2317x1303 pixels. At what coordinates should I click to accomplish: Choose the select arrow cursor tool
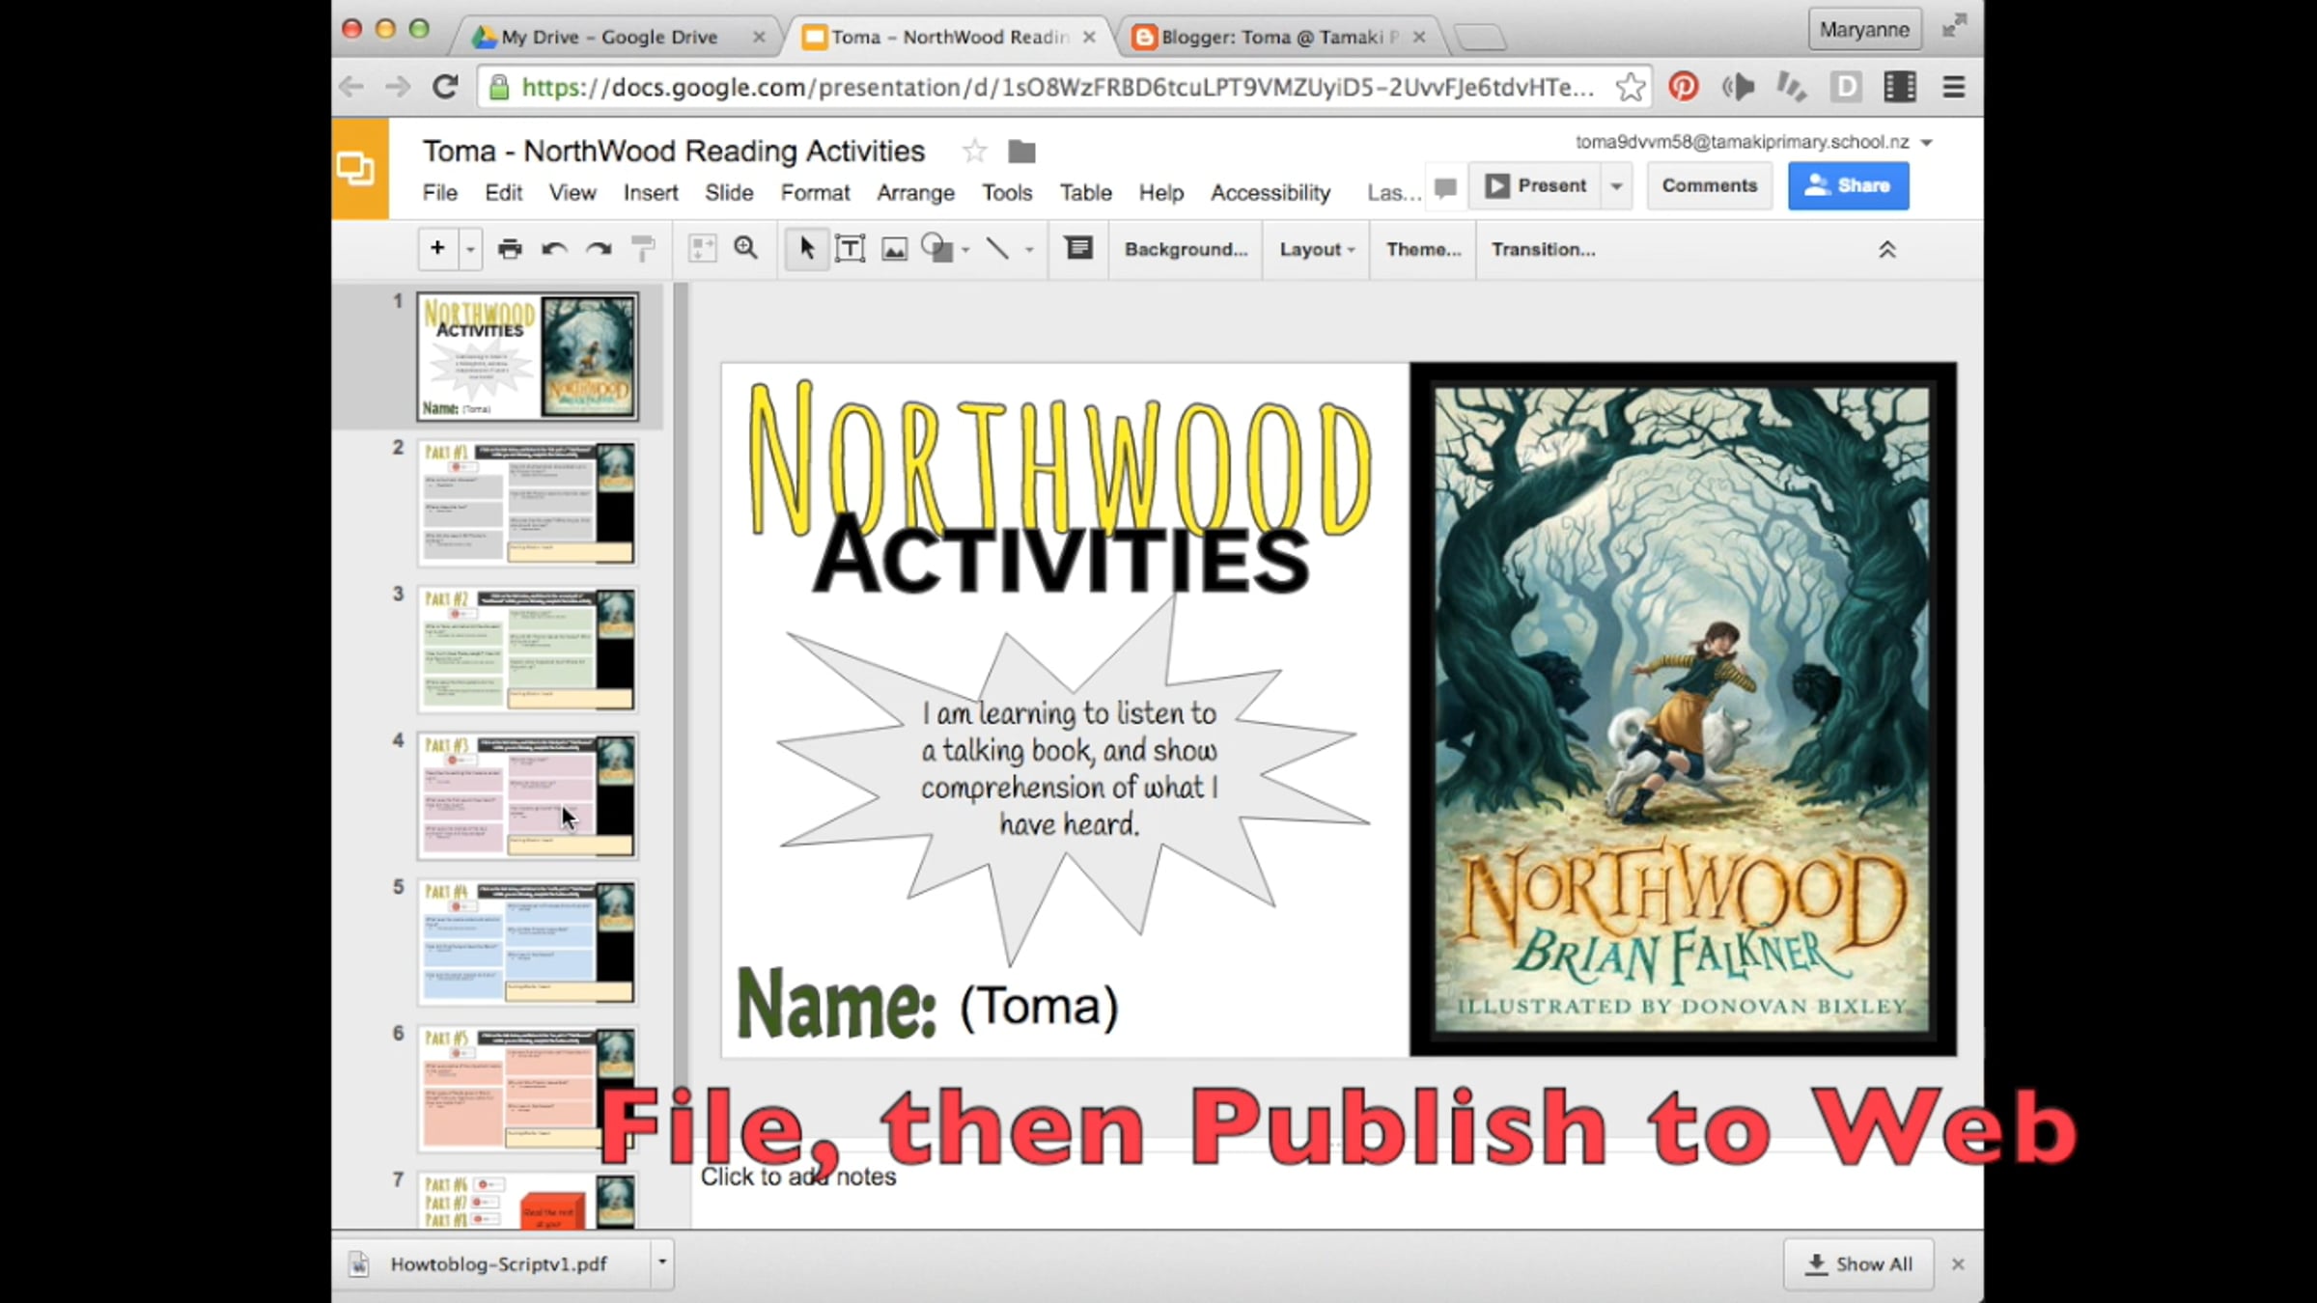click(807, 249)
